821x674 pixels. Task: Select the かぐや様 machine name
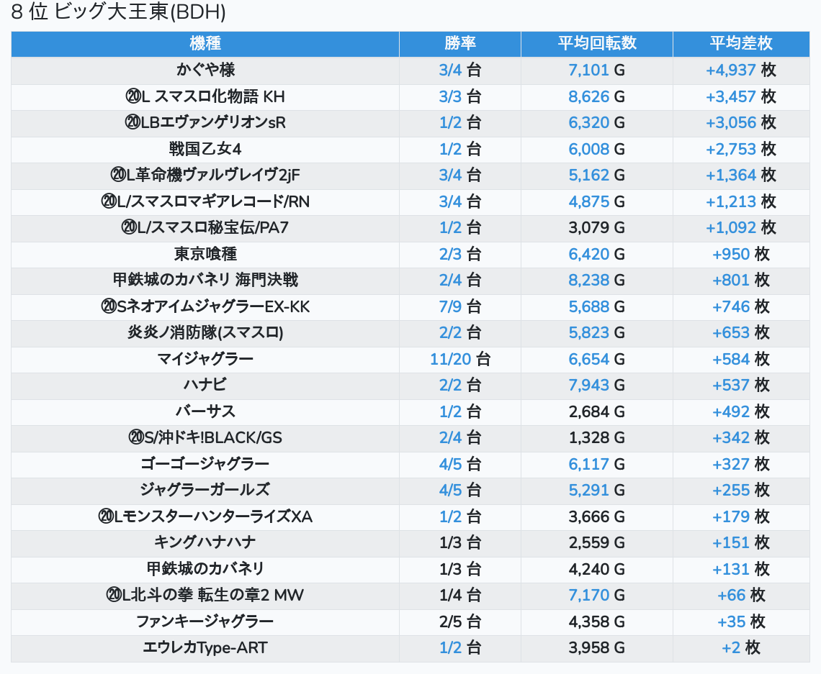click(x=205, y=70)
